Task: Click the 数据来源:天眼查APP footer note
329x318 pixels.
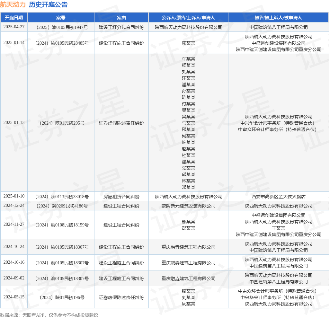Action: point(49,315)
